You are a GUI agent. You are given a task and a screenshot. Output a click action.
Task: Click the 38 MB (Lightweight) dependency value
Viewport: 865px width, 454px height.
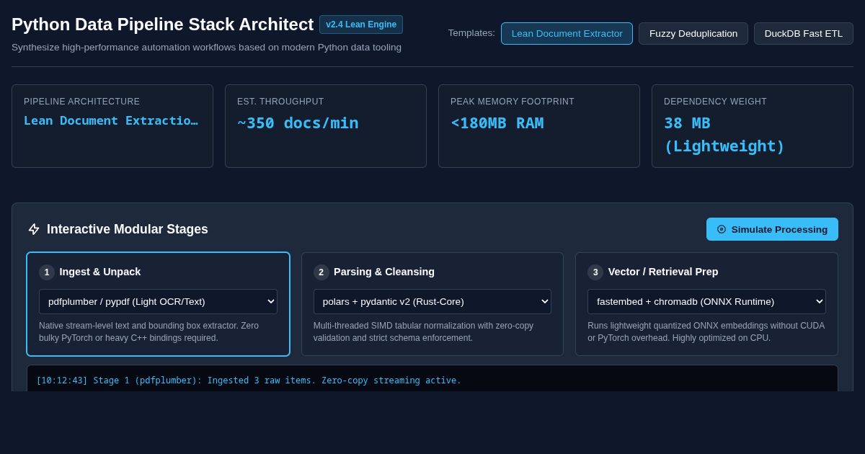point(724,135)
